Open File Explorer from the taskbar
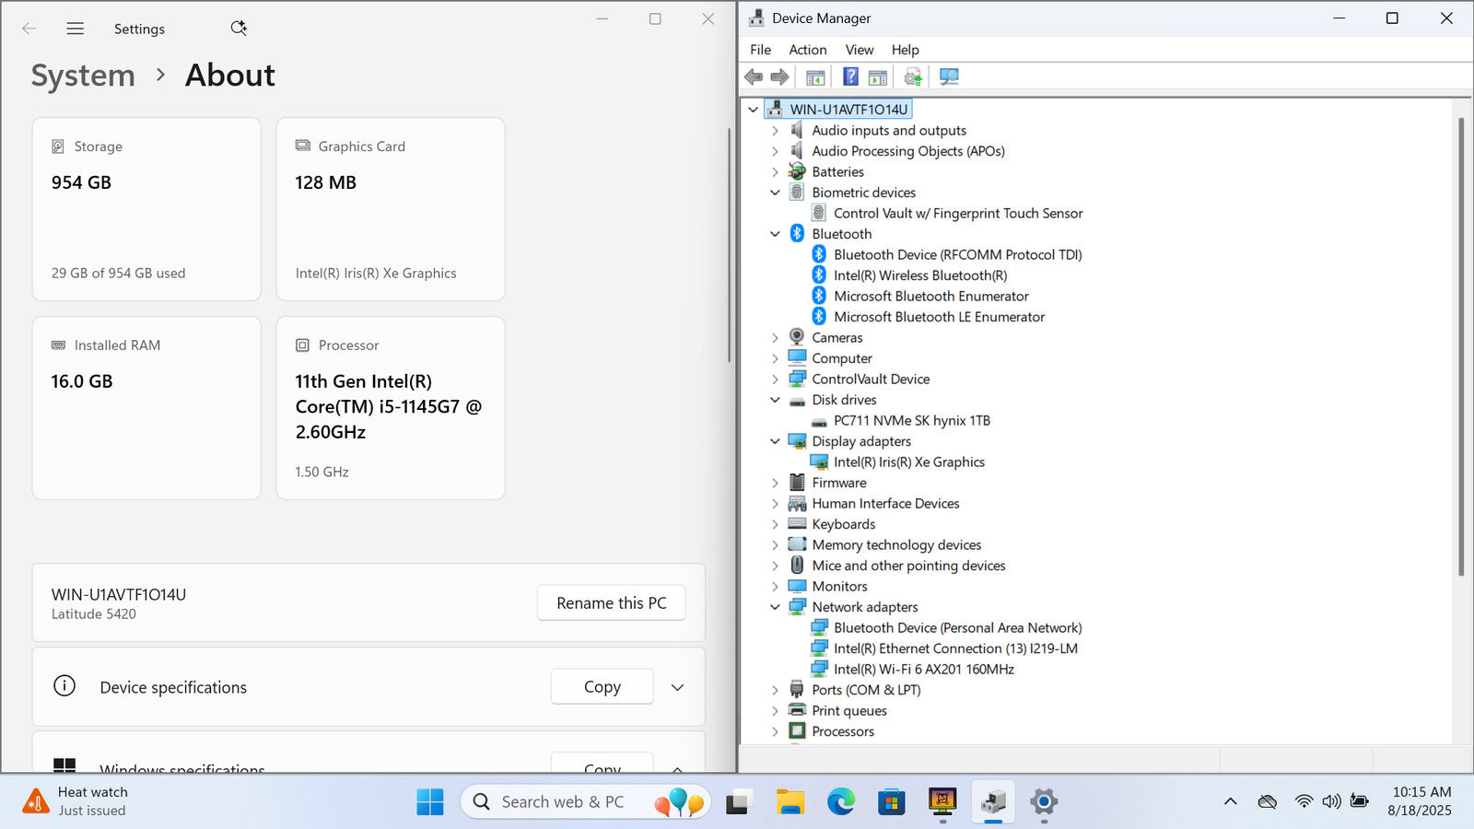 click(790, 802)
